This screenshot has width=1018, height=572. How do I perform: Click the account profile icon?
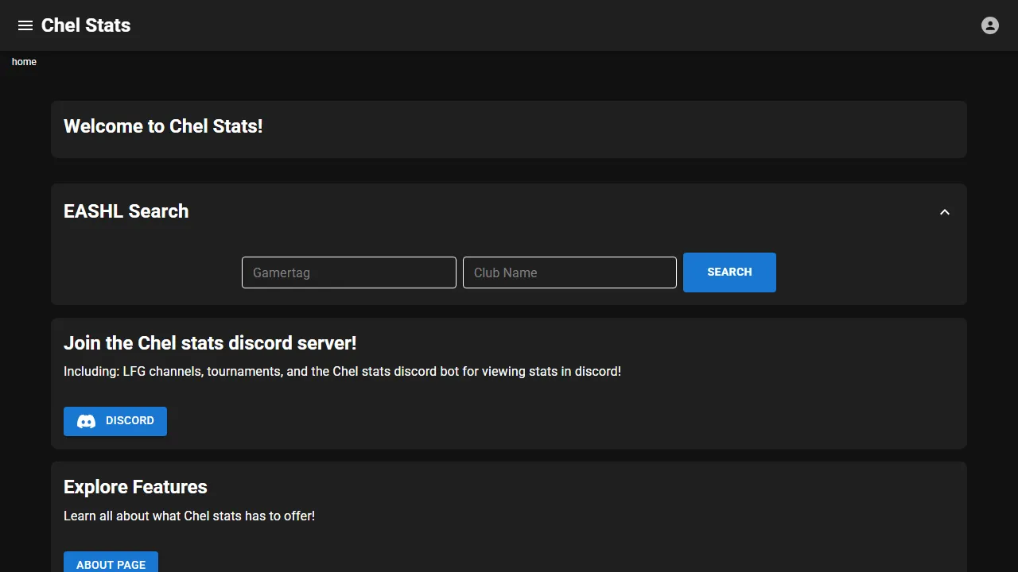989,25
